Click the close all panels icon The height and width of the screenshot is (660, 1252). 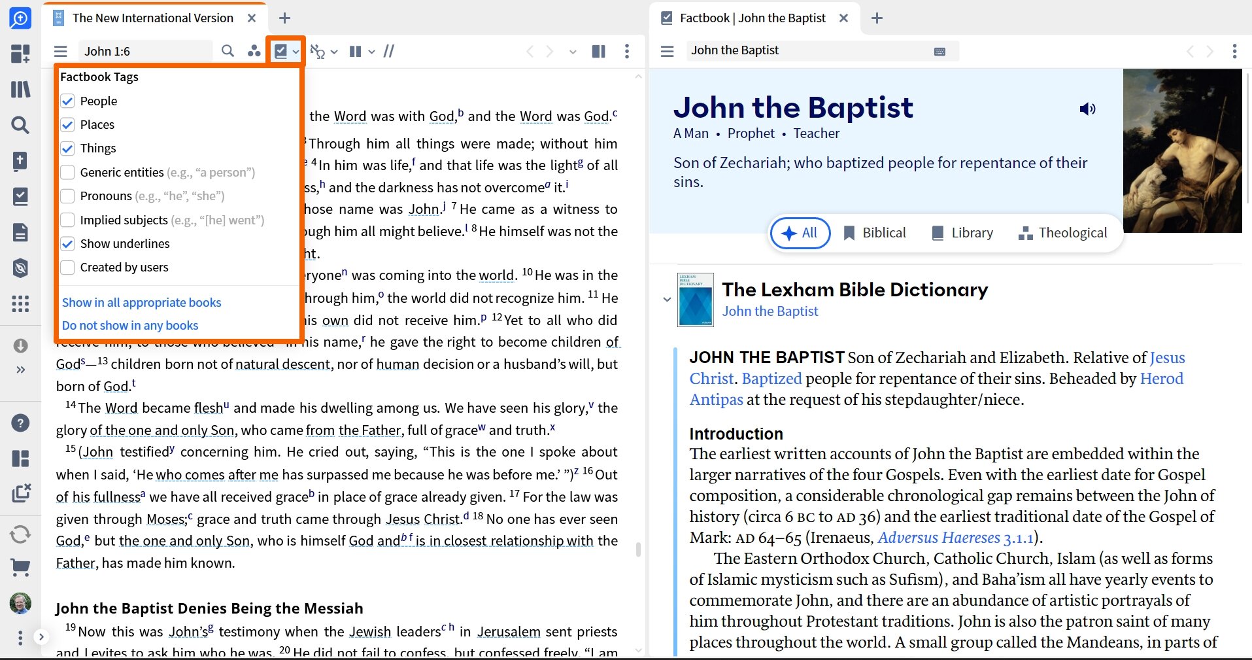point(21,493)
